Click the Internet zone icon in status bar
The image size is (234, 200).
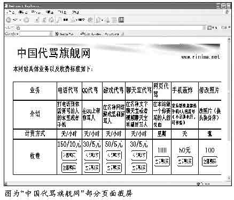tap(198, 183)
